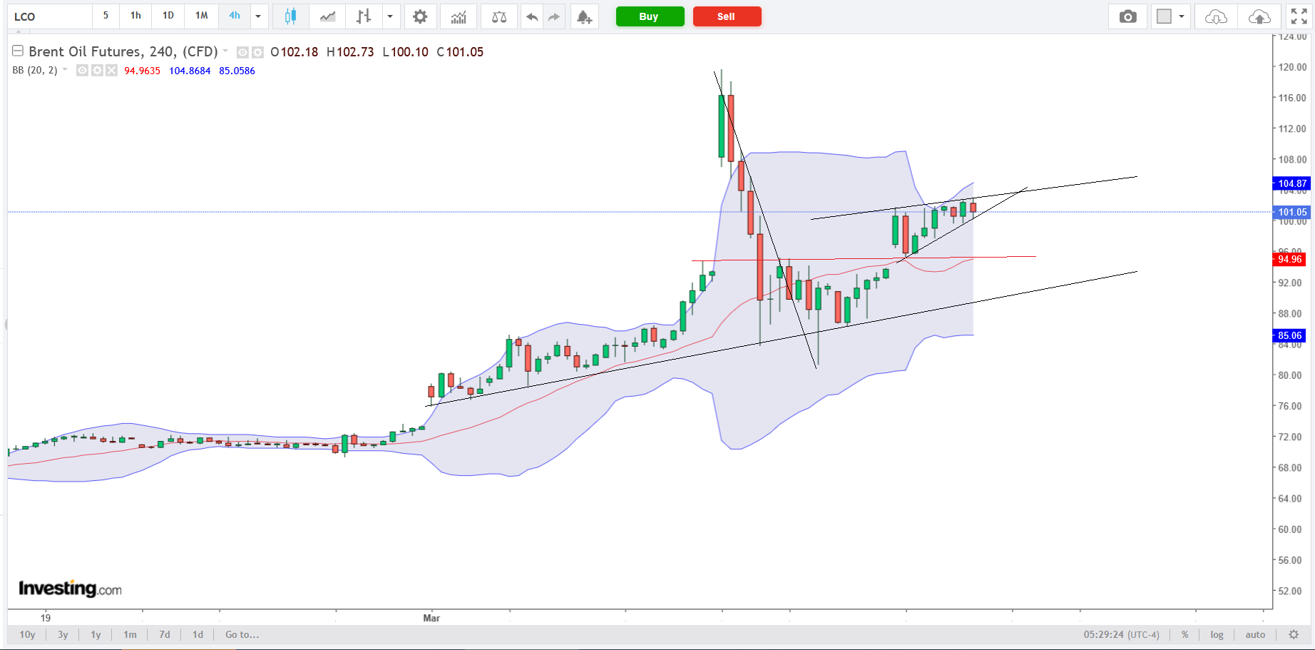Screen dimensions: 1315x650
Task: Click the Go to... date link
Action: pos(242,634)
